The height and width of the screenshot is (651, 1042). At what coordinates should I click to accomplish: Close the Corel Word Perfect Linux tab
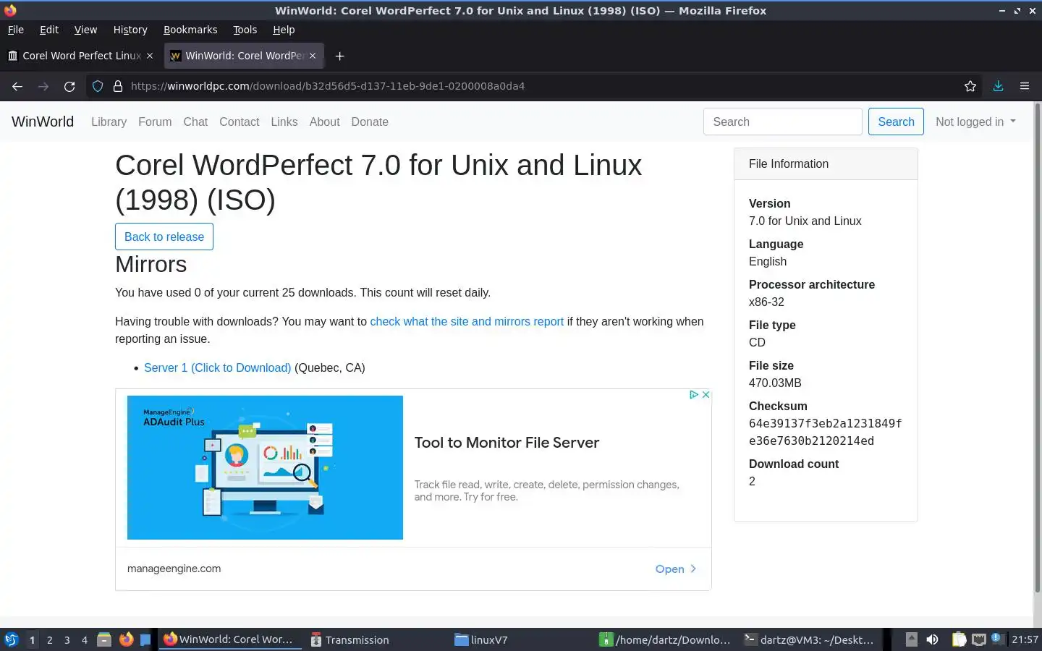point(150,56)
